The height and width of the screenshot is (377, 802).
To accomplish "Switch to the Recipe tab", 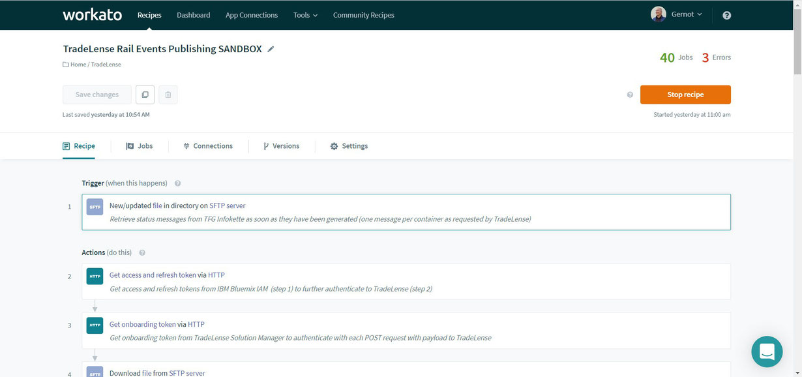I will pyautogui.click(x=79, y=146).
